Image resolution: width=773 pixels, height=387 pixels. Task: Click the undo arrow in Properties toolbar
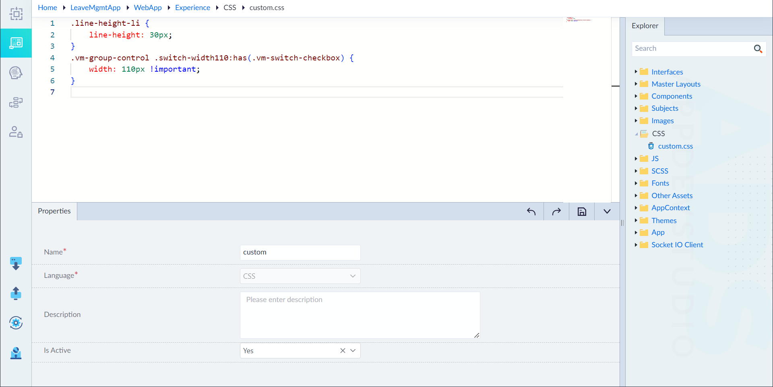tap(531, 211)
